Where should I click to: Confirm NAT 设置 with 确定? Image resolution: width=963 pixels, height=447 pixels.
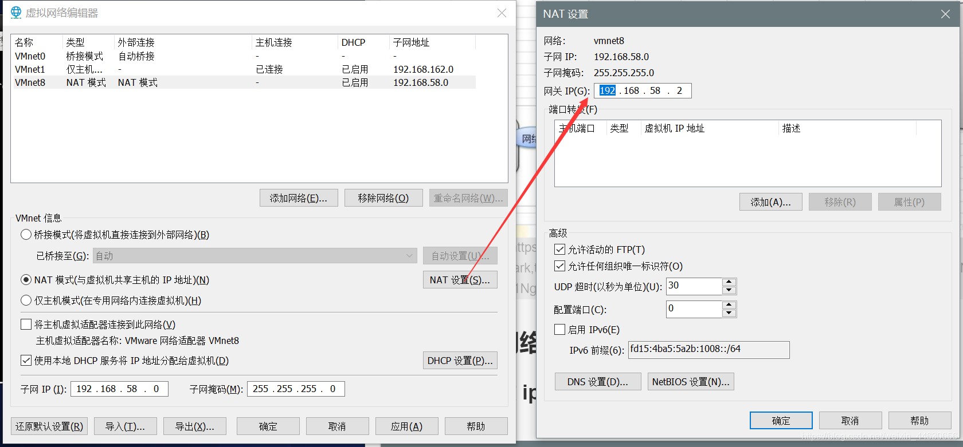pyautogui.click(x=781, y=421)
